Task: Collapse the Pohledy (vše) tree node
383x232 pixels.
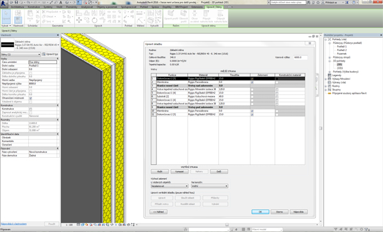Action: pyautogui.click(x=326, y=40)
